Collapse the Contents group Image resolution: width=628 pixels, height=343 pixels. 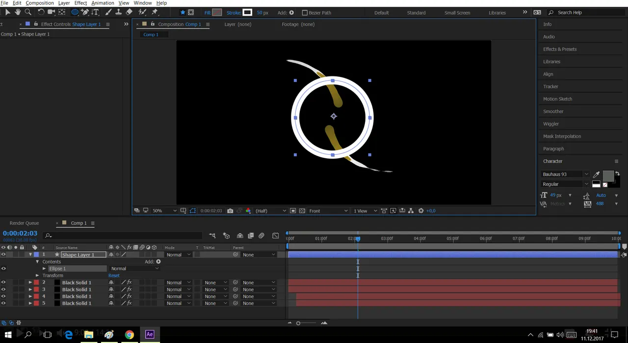coord(37,262)
